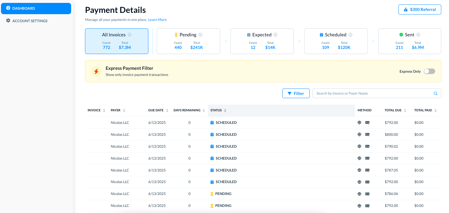This screenshot has height=213, width=449.
Task: Open the Filter button
Action: pos(295,93)
